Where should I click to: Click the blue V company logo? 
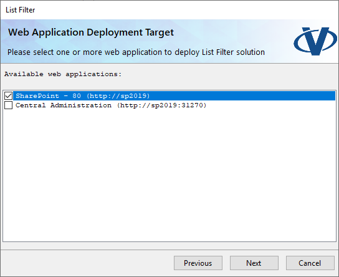coord(315,41)
